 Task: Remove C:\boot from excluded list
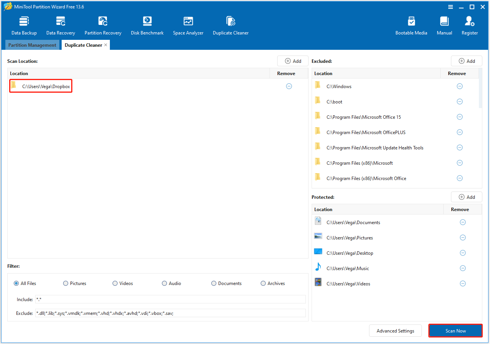460,102
